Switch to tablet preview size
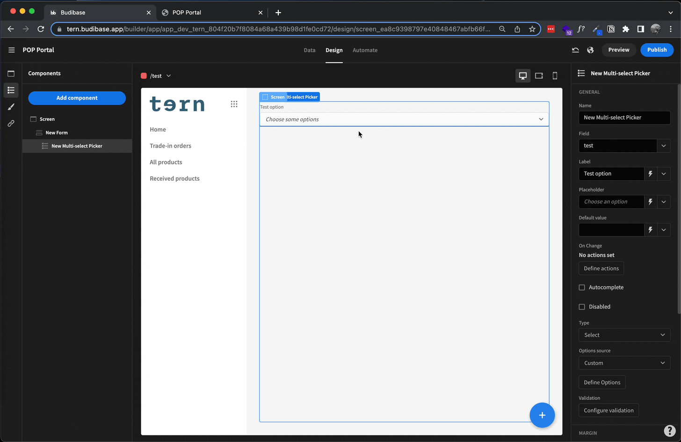The height and width of the screenshot is (442, 681). [x=539, y=76]
